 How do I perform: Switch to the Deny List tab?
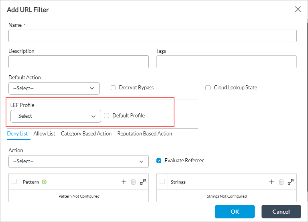pos(17,134)
